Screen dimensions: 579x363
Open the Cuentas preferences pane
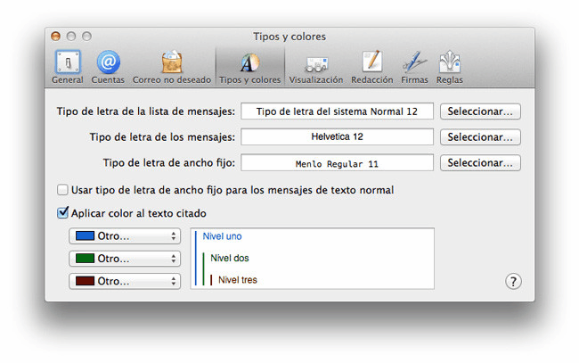tap(108, 64)
